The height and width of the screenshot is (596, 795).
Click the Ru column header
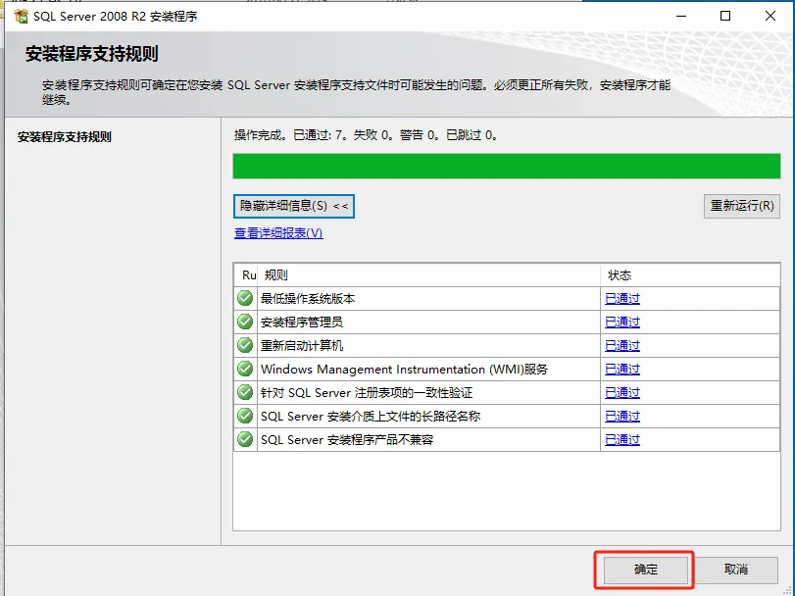click(246, 275)
